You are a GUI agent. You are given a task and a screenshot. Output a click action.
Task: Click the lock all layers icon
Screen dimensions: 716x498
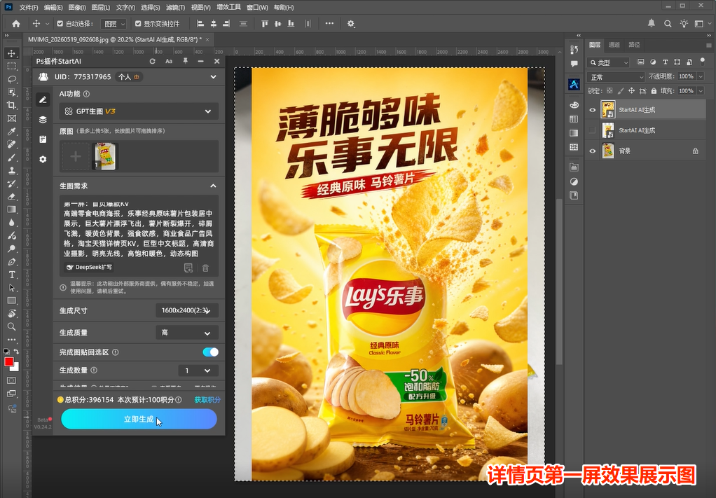click(x=654, y=91)
